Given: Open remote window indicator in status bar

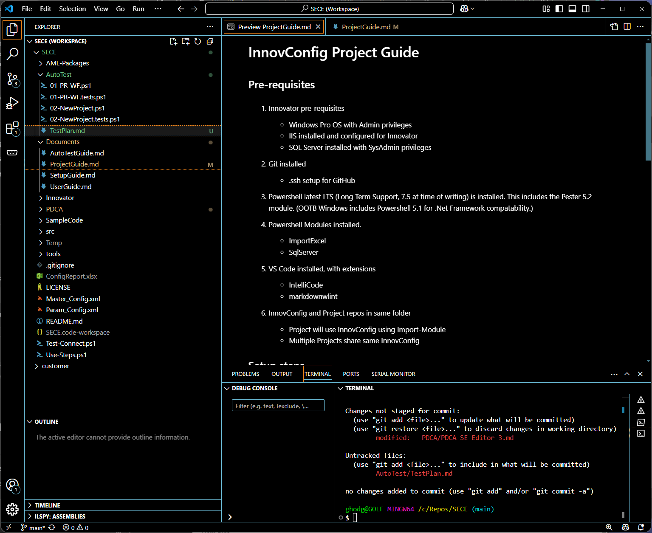Looking at the screenshot, I should tap(8, 527).
